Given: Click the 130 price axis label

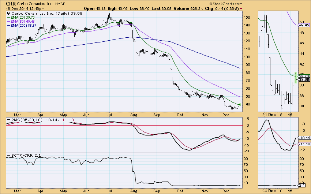Looking at the screenshot, I should click(x=247, y=33).
